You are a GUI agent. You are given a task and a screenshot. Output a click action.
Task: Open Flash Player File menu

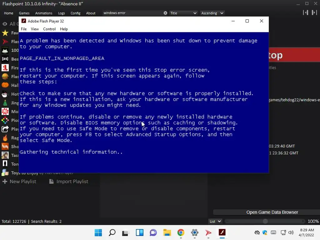pyautogui.click(x=24, y=29)
